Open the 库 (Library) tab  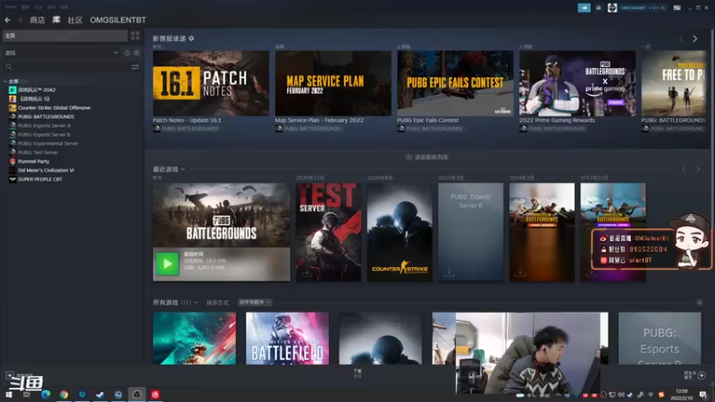point(56,20)
